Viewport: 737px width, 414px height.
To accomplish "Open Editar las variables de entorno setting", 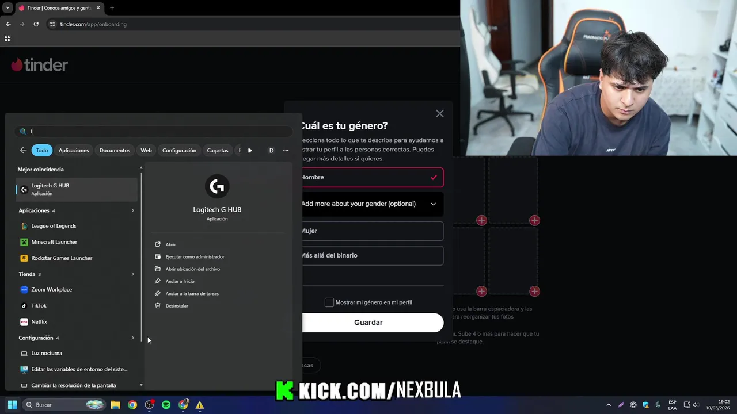I will [x=76, y=369].
